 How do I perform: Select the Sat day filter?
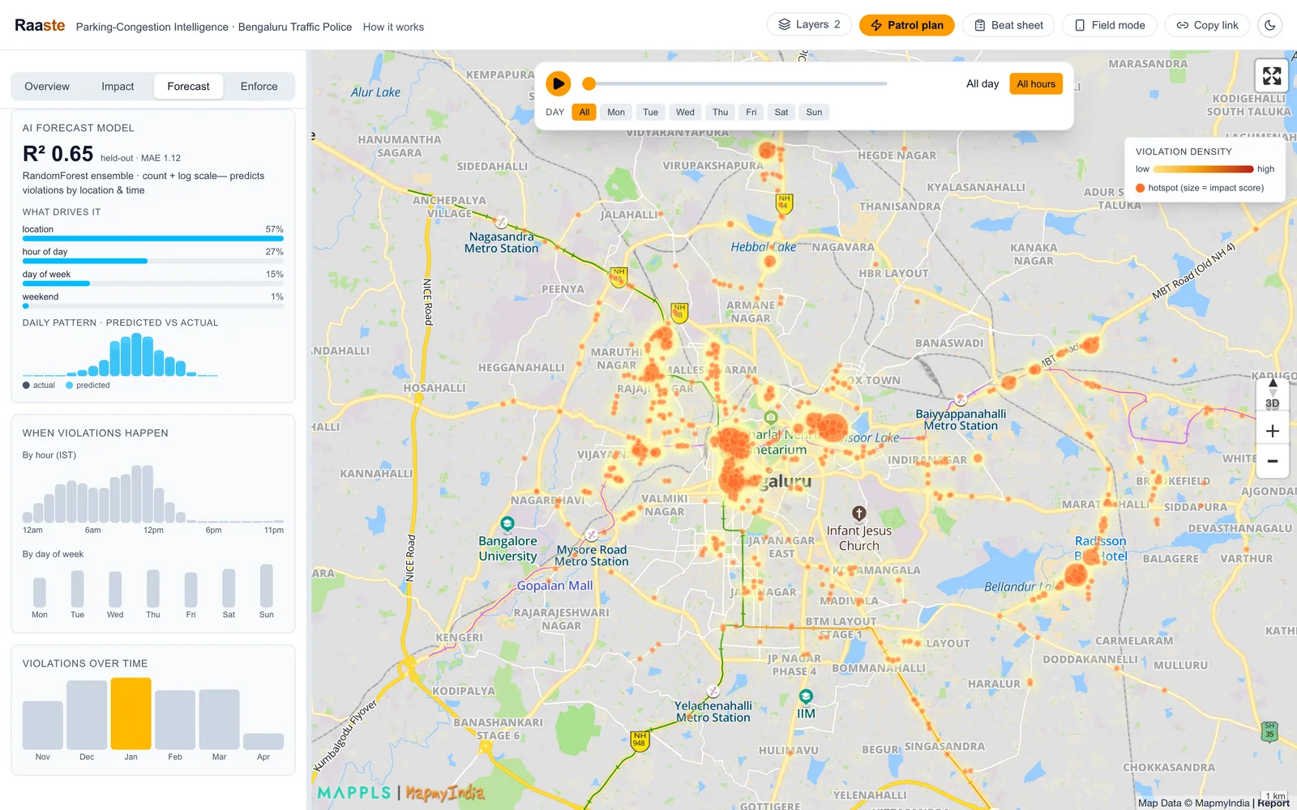[x=781, y=112]
